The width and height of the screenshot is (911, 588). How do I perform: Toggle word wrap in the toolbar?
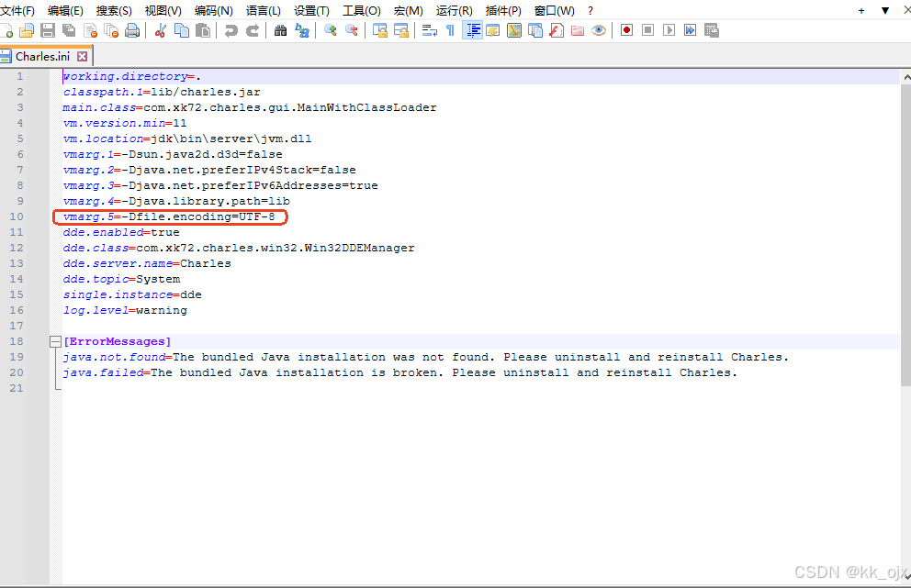click(430, 31)
